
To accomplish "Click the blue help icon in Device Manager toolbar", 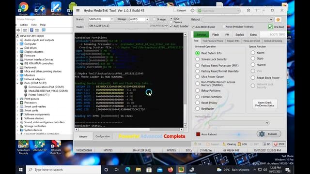I will point(31,30).
